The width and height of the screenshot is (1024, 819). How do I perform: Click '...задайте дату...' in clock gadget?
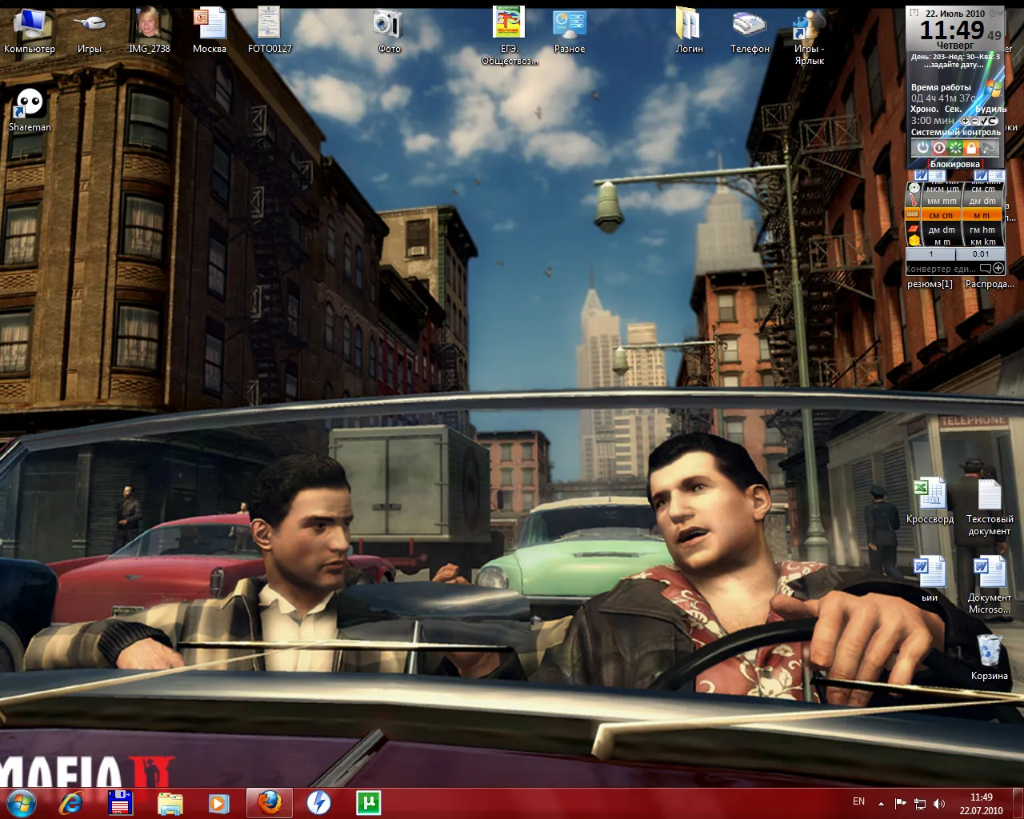point(955,65)
